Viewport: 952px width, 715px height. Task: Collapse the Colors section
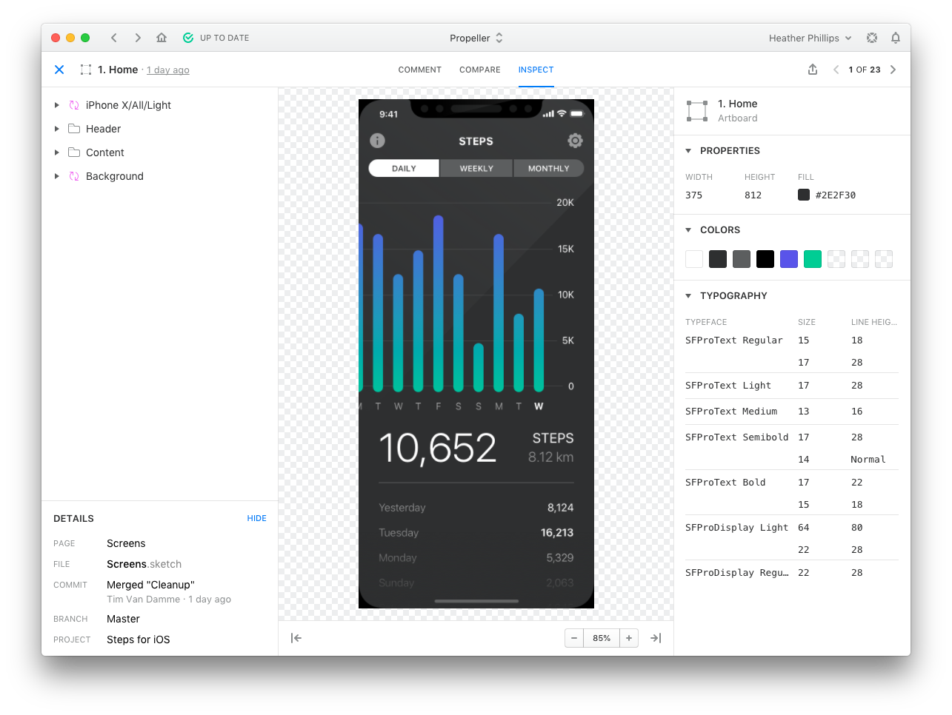pos(688,230)
